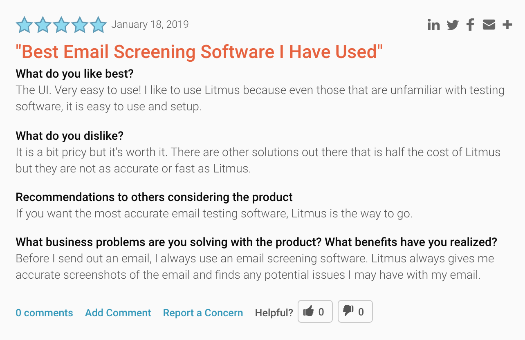Click the "What do you dislike?" heading
The width and height of the screenshot is (525, 340).
tap(70, 136)
